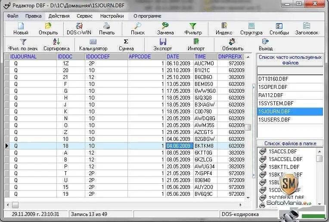Screen dimensions: 329x222
Task: Click the Запись 13 из 49 status entry
Action: [x=89, y=214]
